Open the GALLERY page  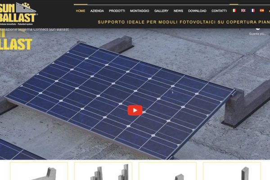(x=161, y=11)
